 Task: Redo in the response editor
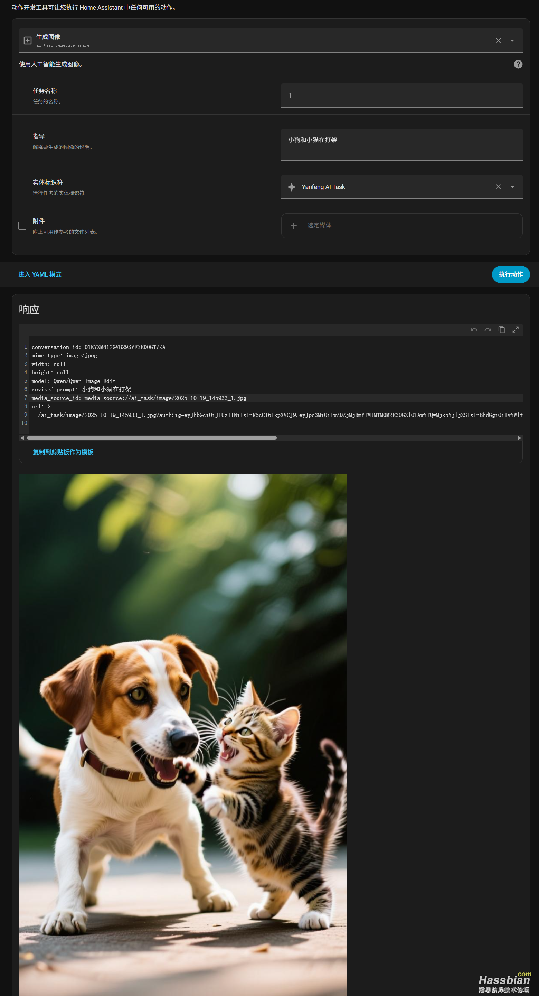coord(488,330)
